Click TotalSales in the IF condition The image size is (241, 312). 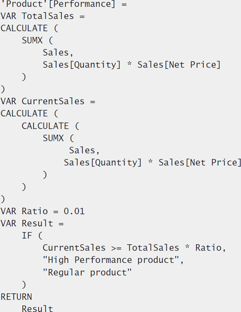coord(153,248)
